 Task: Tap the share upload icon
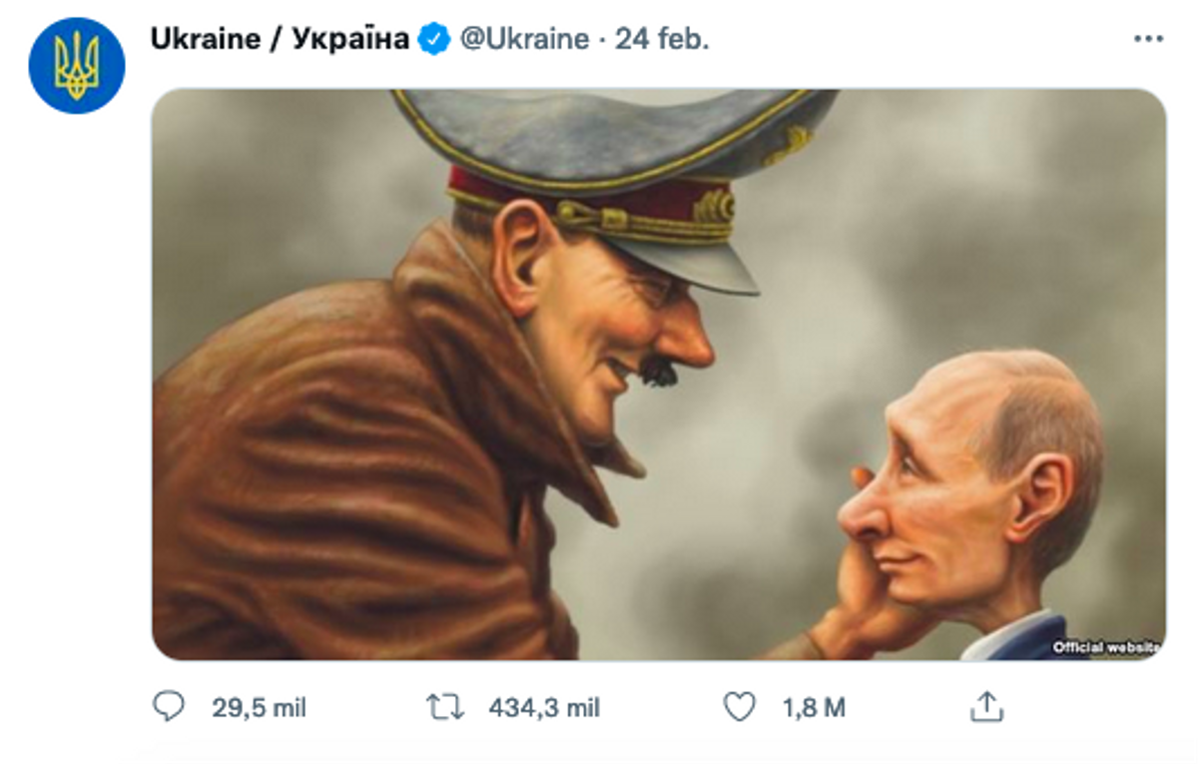point(985,707)
